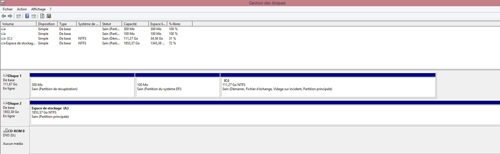
Task: Click the '72 %' free percentage cell
Action: 173,43
